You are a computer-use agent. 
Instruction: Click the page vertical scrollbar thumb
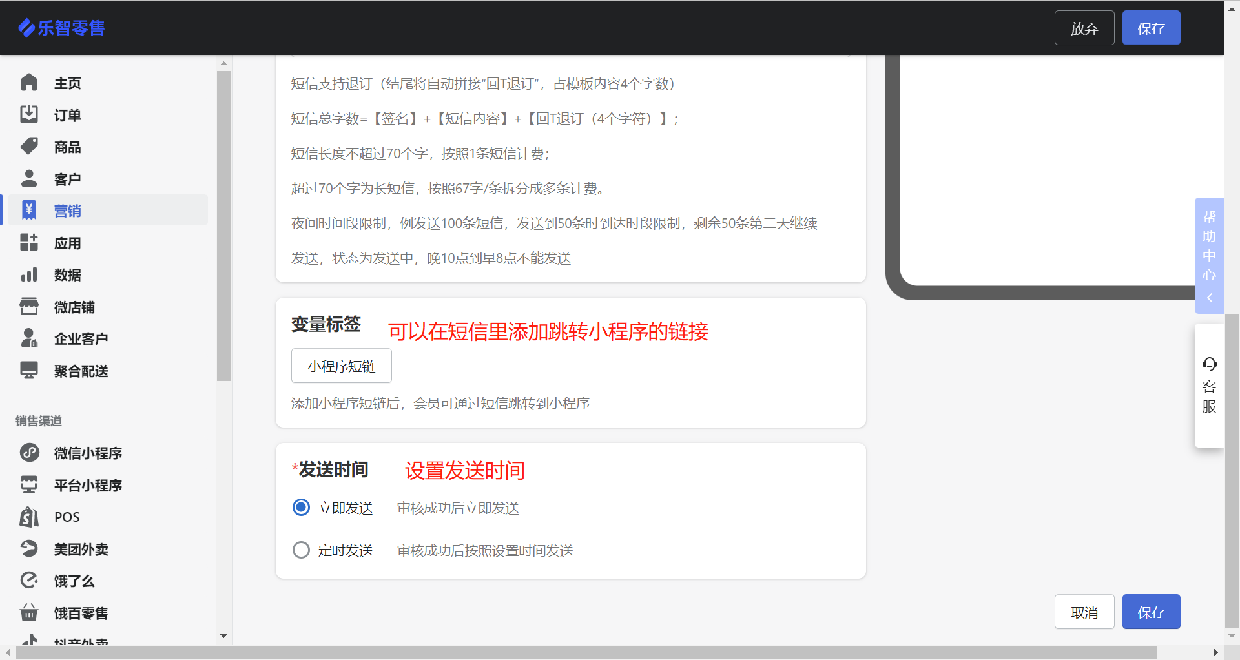click(1232, 471)
